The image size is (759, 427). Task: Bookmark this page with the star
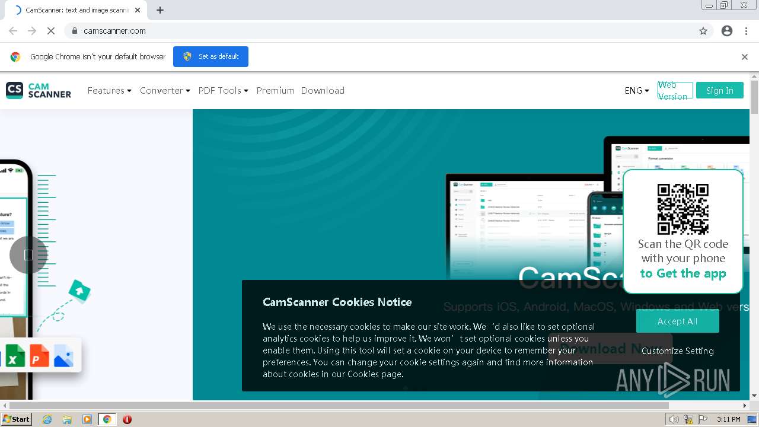[x=703, y=31]
